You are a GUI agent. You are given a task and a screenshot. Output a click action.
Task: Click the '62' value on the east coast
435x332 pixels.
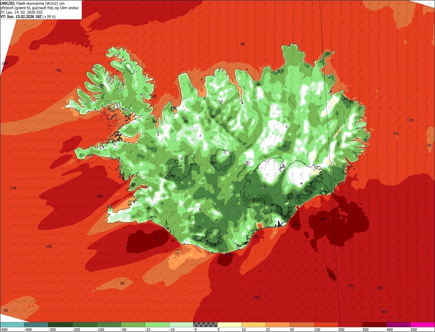(366, 141)
